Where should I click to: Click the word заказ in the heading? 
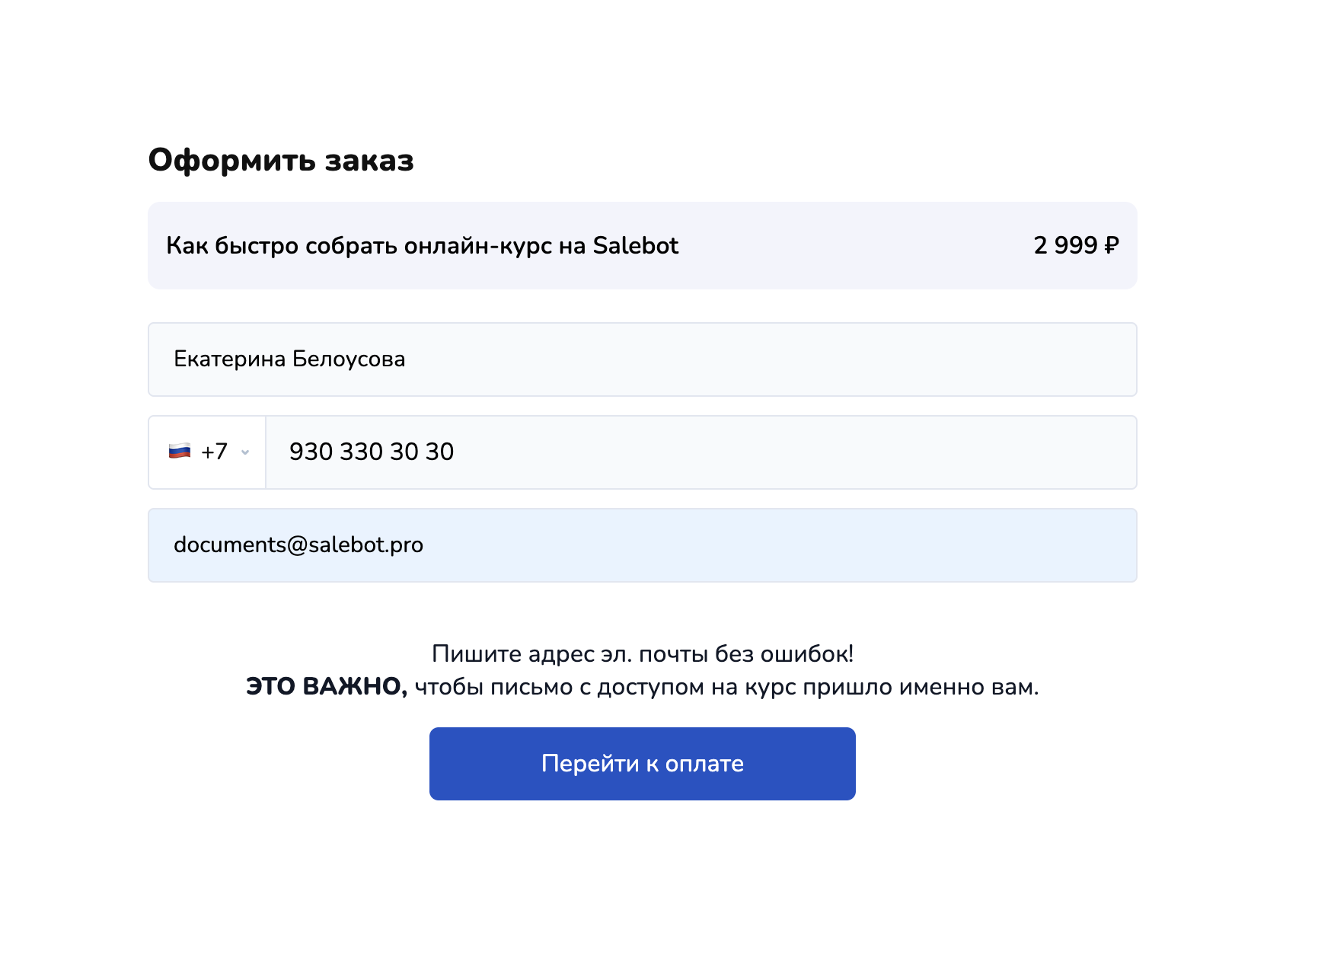pos(369,160)
